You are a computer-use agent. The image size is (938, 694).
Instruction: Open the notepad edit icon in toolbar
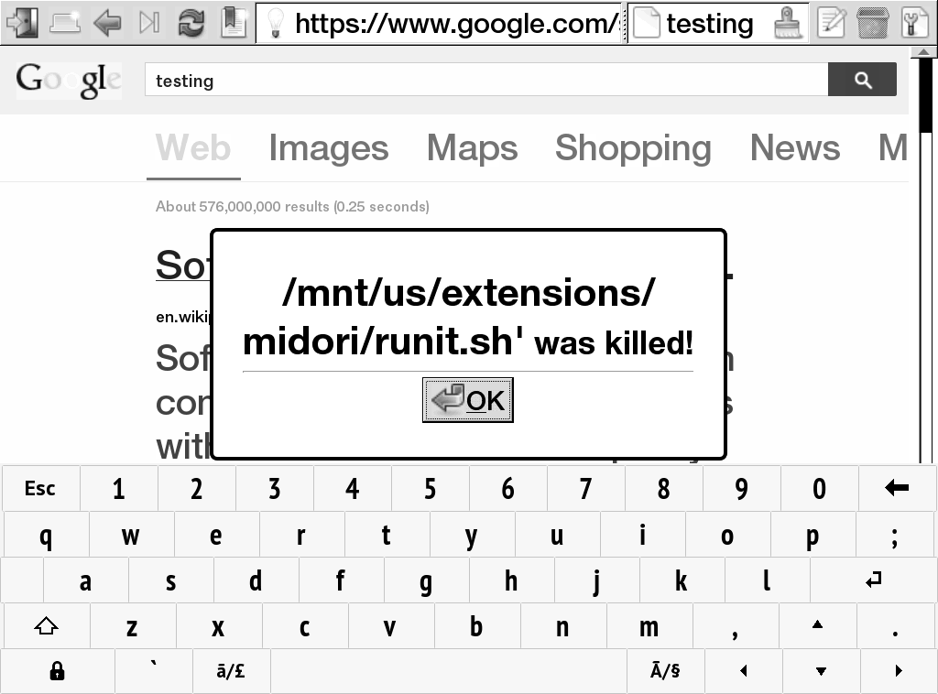[x=831, y=22]
